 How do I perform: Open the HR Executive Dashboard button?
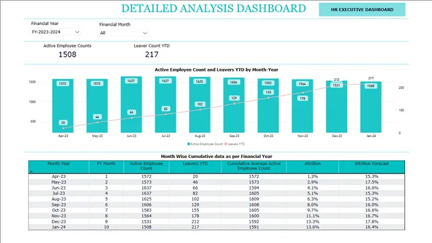tap(362, 9)
